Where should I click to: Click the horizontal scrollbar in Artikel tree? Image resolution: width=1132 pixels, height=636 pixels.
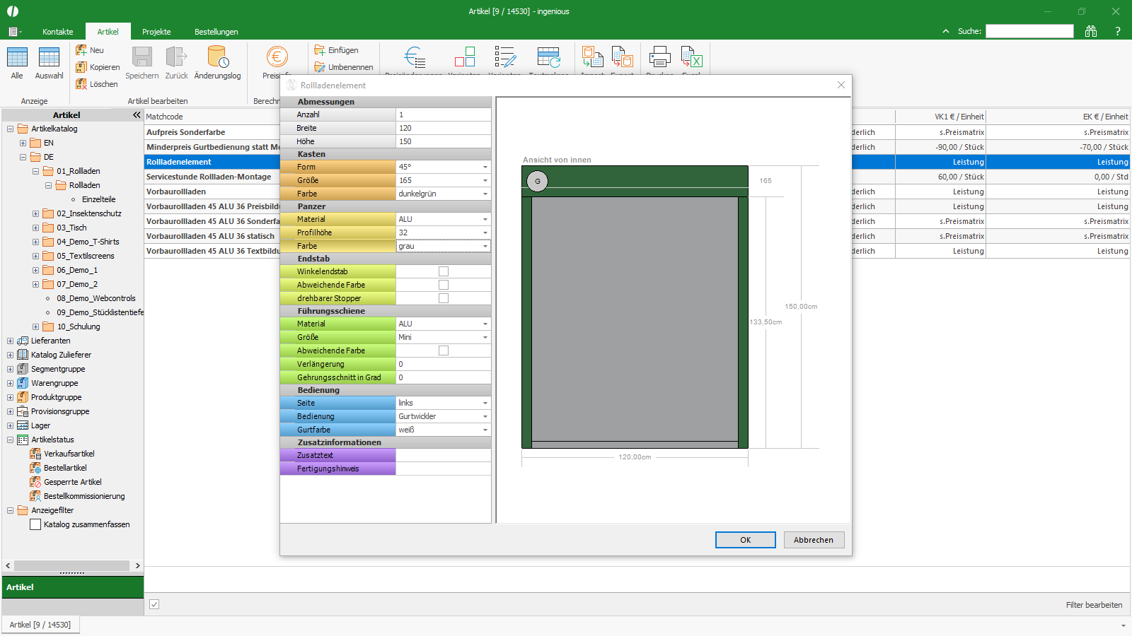(x=72, y=565)
